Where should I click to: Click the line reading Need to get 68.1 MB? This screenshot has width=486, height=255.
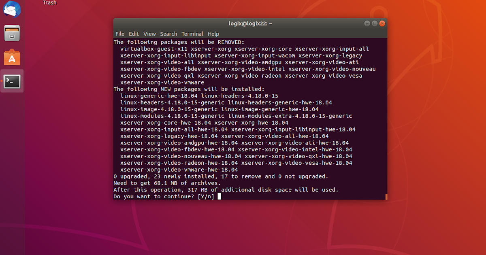pyautogui.click(x=166, y=183)
